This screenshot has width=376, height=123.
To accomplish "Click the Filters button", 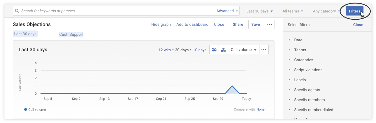I will pyautogui.click(x=355, y=11).
